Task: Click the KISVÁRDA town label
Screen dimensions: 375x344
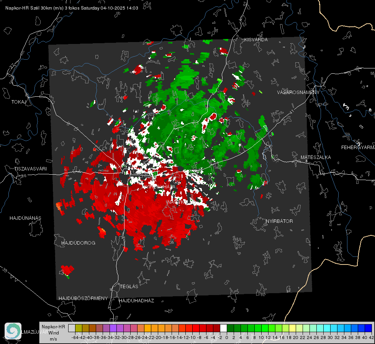Action: tap(256, 40)
